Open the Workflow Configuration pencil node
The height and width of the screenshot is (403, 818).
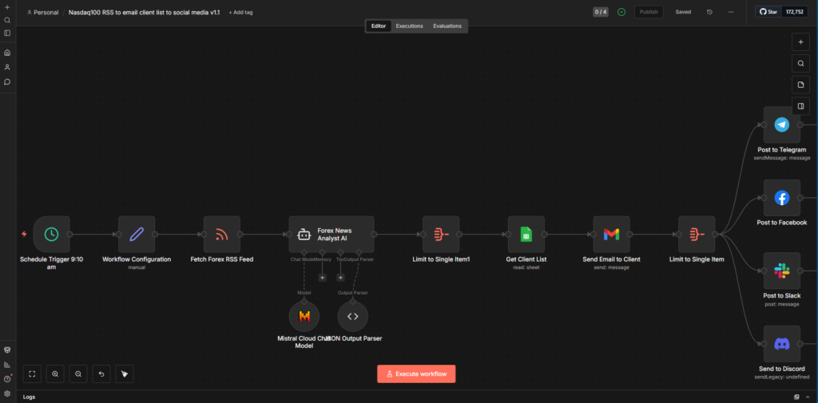(136, 235)
